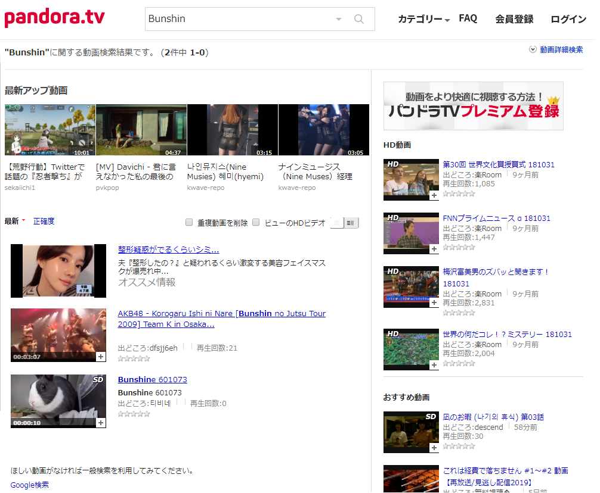This screenshot has width=600, height=493.
Task: Open これは経費で落ちません #1~#2 link
Action: click(x=506, y=476)
